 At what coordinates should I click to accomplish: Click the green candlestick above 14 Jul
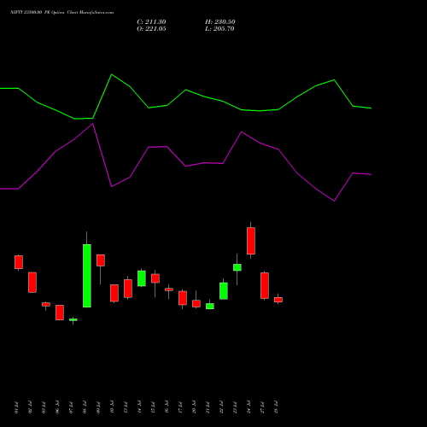click(142, 278)
